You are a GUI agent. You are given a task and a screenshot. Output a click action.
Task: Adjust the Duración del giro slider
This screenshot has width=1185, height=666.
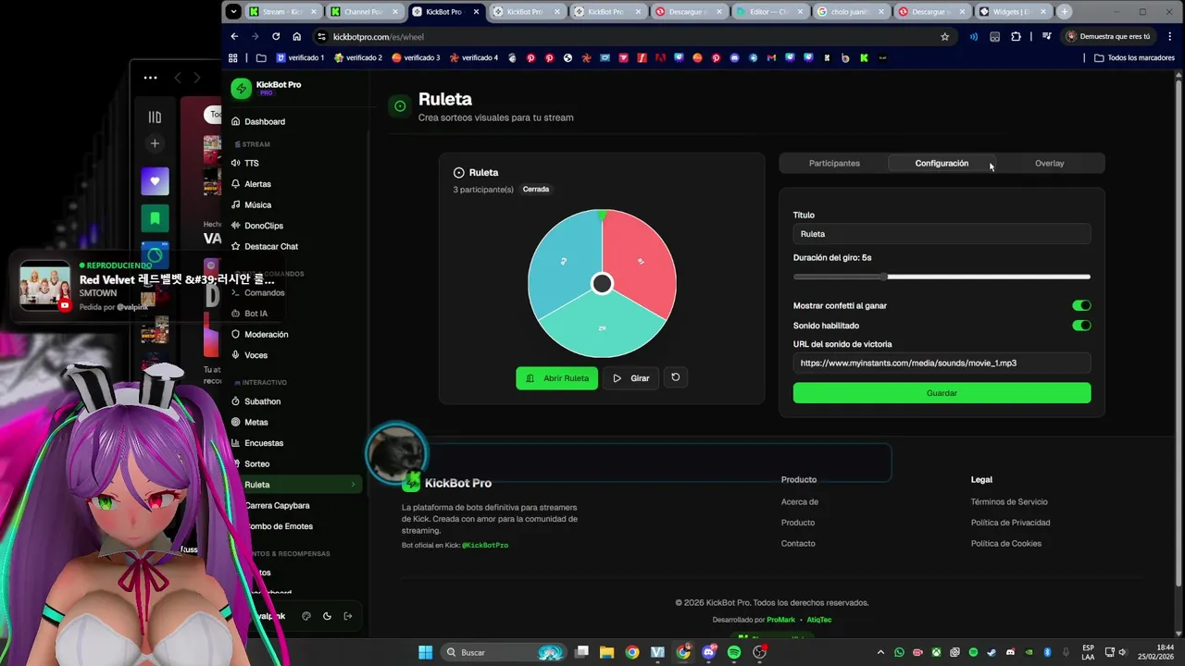942,277
